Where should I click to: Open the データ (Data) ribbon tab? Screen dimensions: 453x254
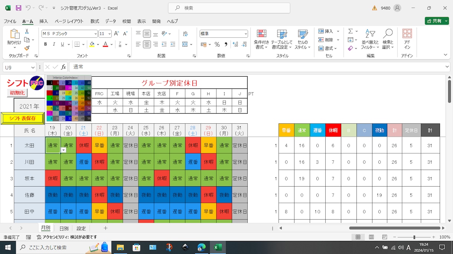(110, 21)
